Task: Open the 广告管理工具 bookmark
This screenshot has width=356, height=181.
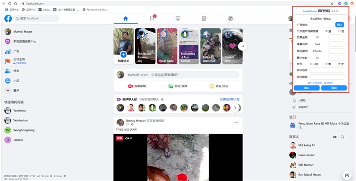Action: (66, 10)
